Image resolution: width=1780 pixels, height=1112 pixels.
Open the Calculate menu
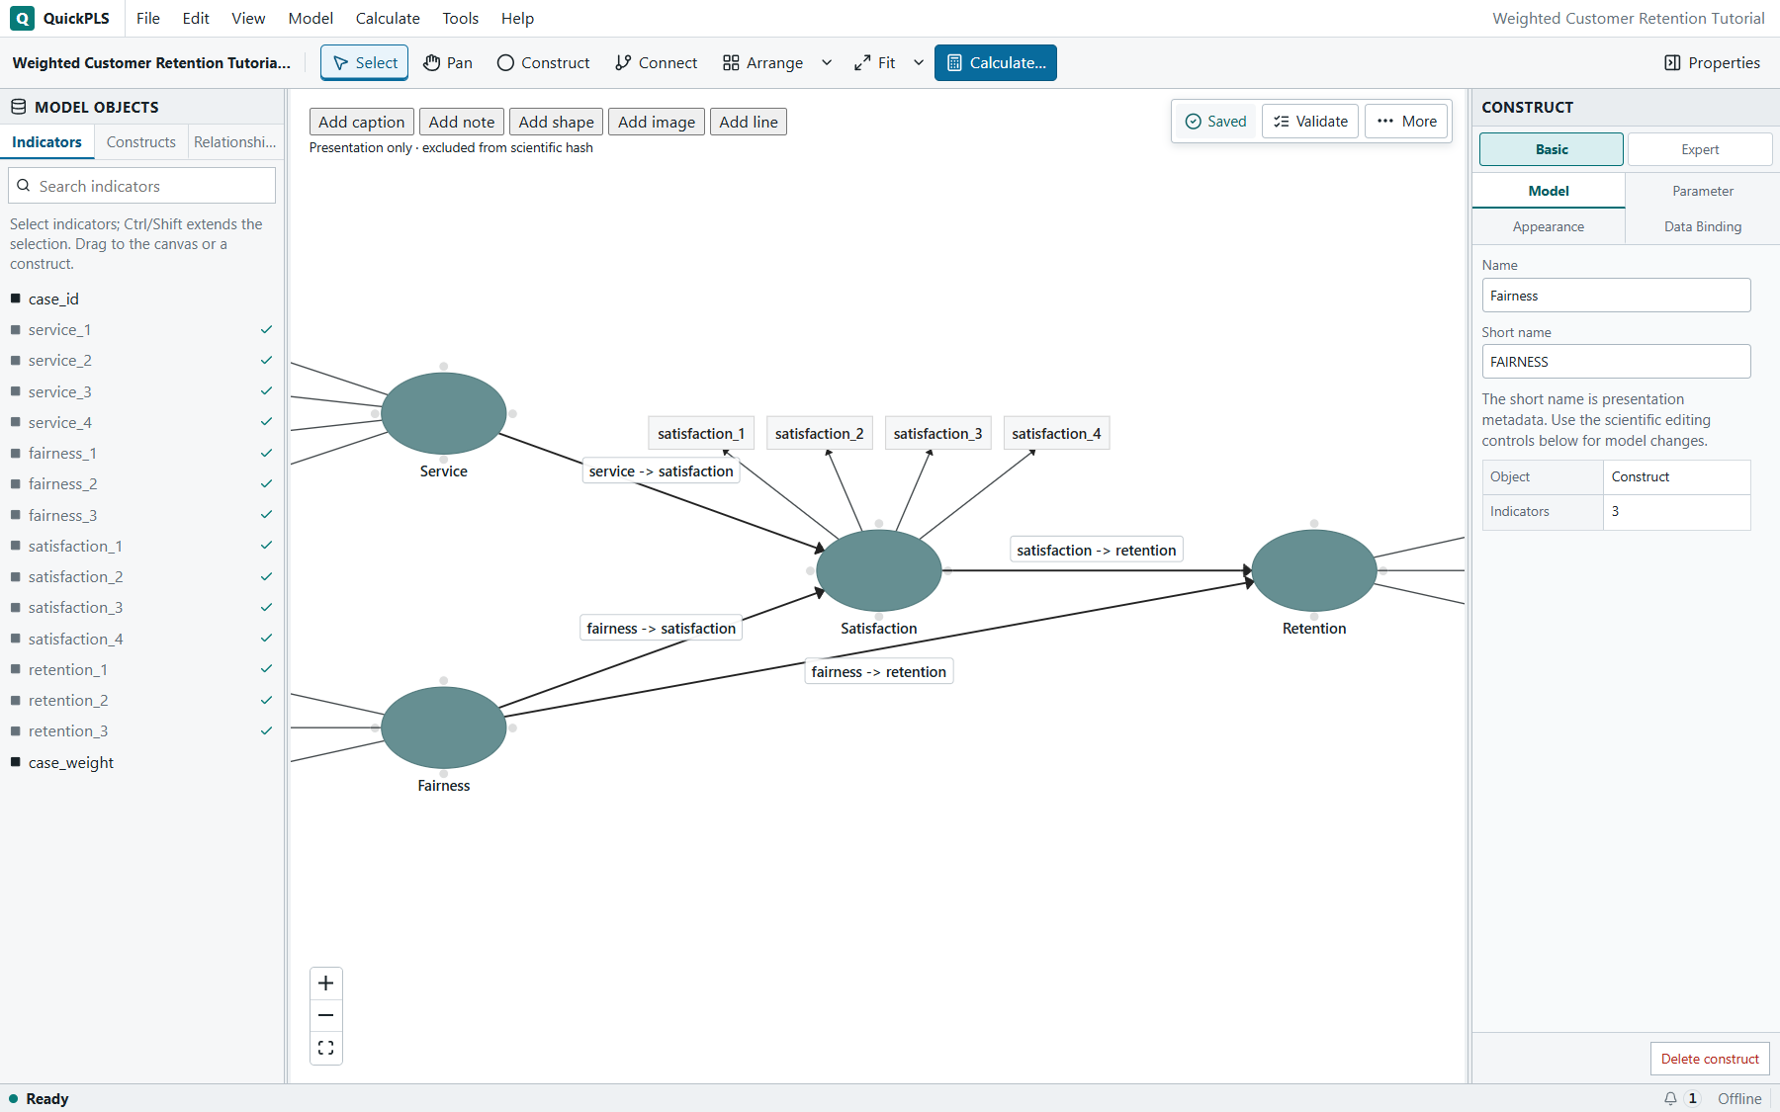388,18
